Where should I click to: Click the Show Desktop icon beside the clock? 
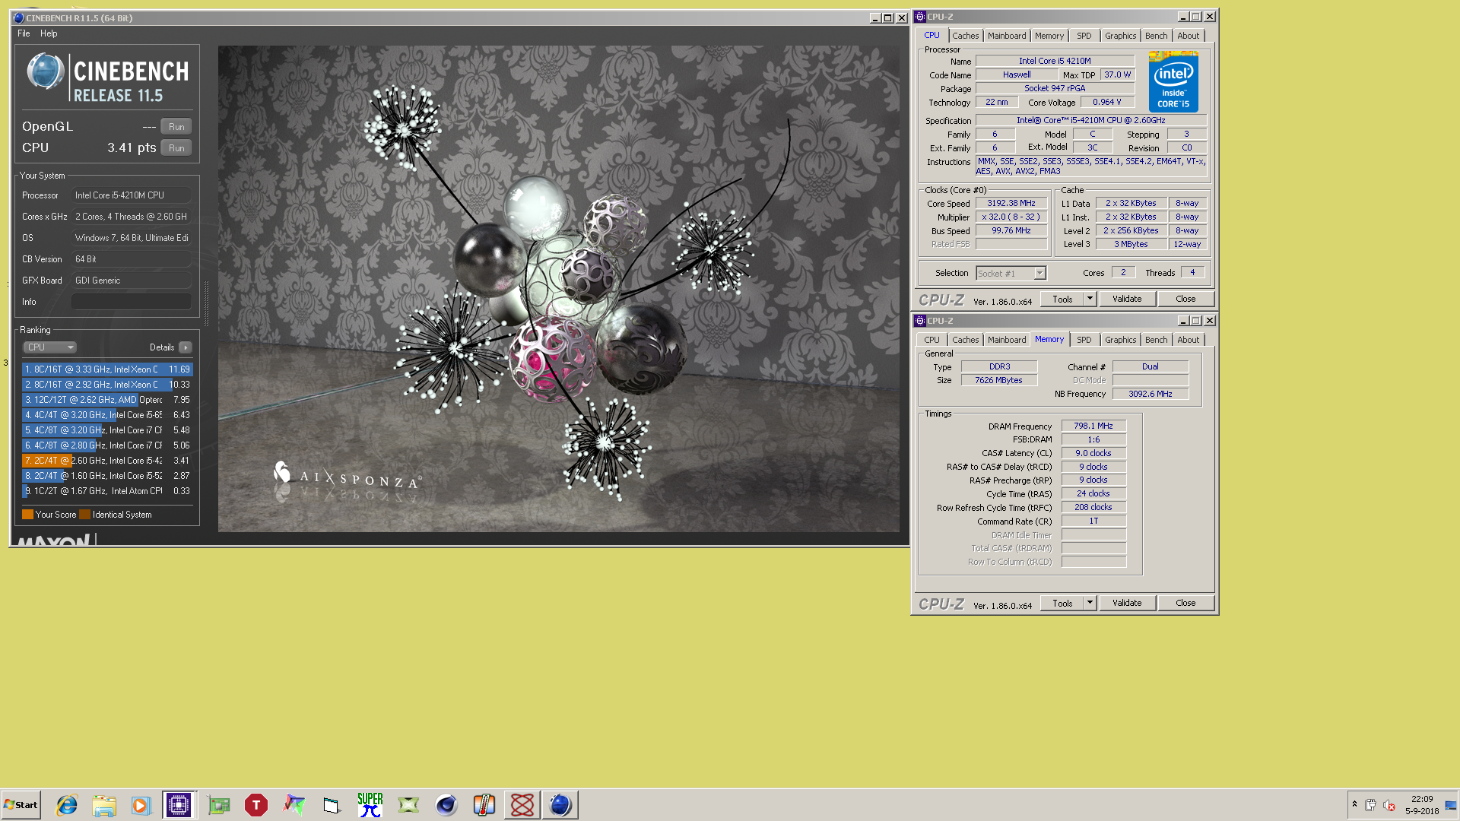(1451, 805)
